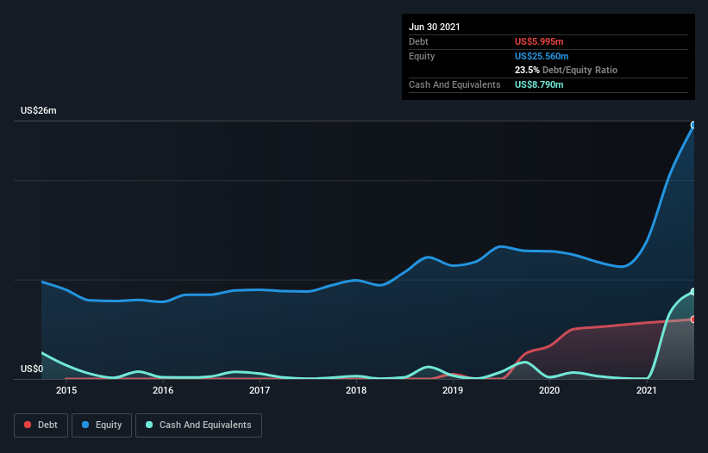The width and height of the screenshot is (708, 453).
Task: Toggle the Debt series legend button
Action: [41, 425]
